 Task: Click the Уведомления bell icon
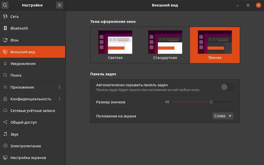coord(5,64)
